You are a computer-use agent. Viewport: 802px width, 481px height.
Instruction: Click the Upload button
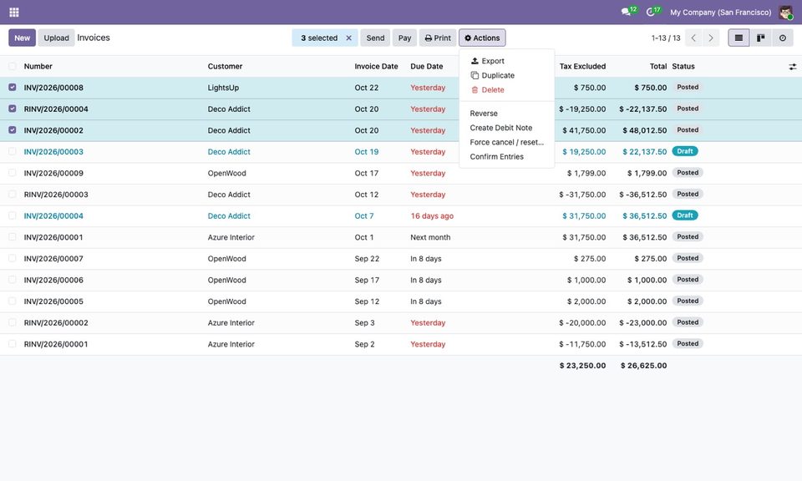(56, 38)
